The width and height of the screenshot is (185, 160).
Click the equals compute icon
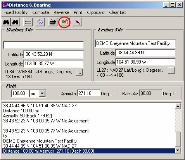pos(28,22)
